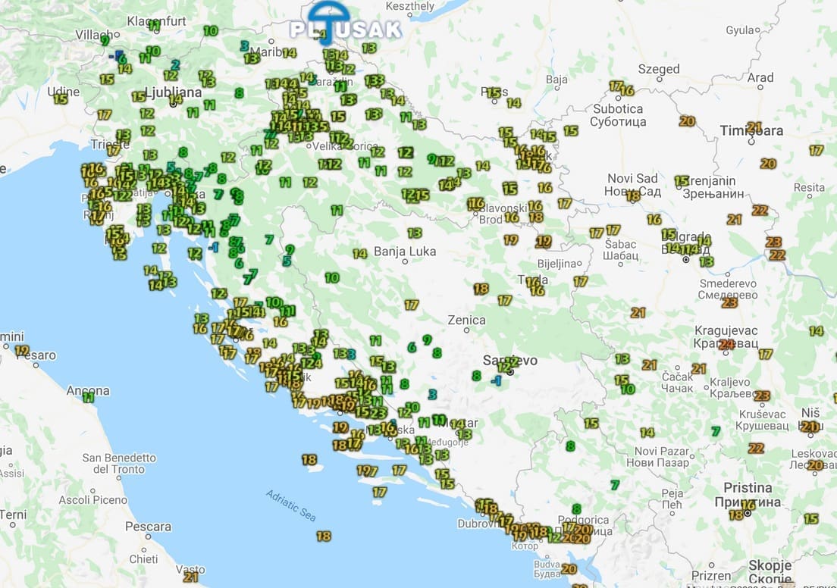Click the Banja Luka city label

(x=404, y=252)
